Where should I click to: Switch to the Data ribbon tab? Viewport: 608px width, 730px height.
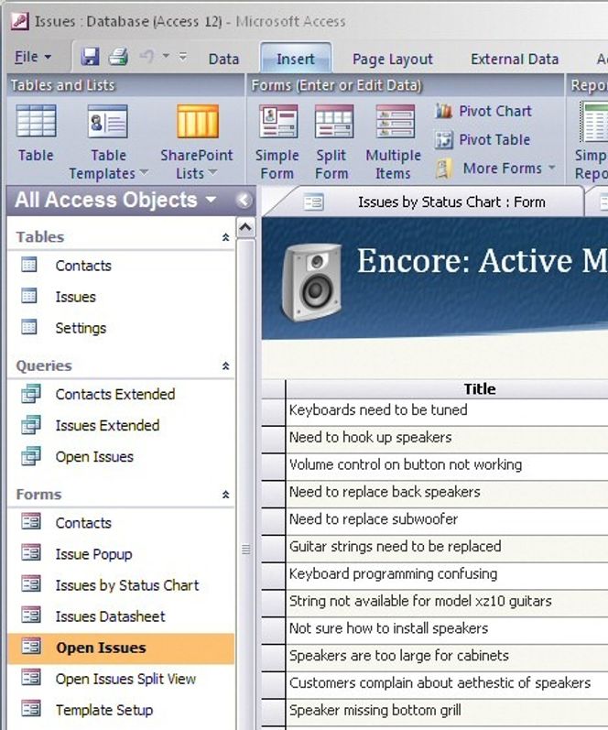pos(223,60)
